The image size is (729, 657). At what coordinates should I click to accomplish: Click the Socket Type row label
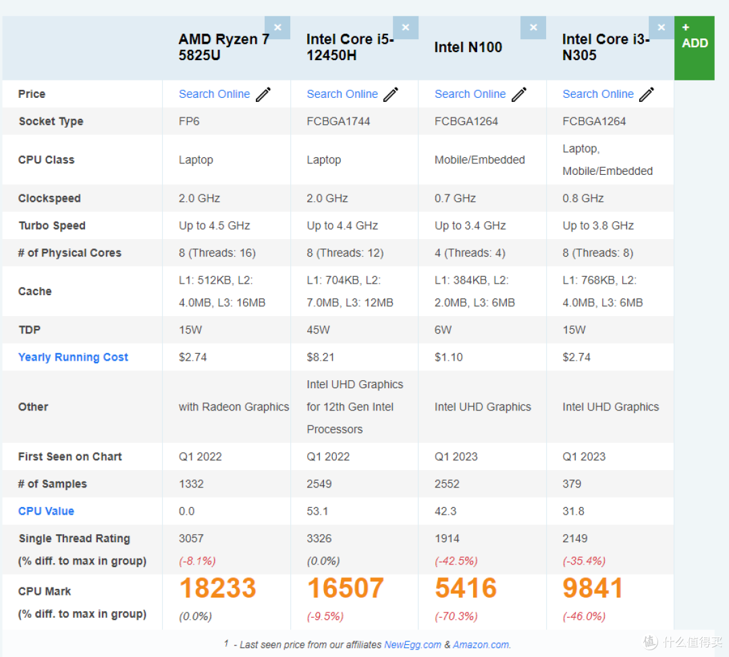click(x=51, y=122)
